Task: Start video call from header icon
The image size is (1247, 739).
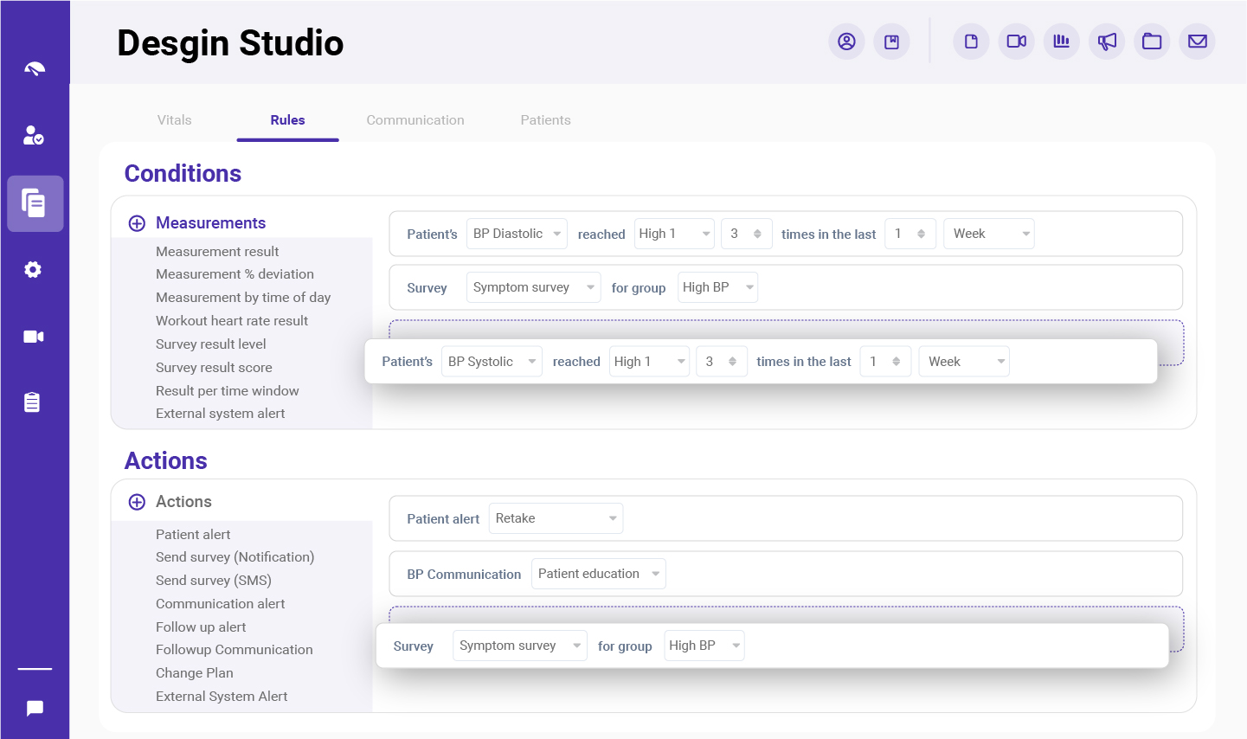Action: coord(1016,42)
